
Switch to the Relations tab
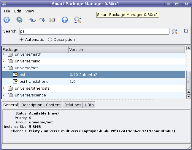[x=73, y=105]
